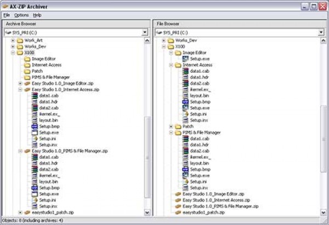Click the Archive Browser vertical scrollbar thumb
329x225 pixels.
click(x=148, y=158)
